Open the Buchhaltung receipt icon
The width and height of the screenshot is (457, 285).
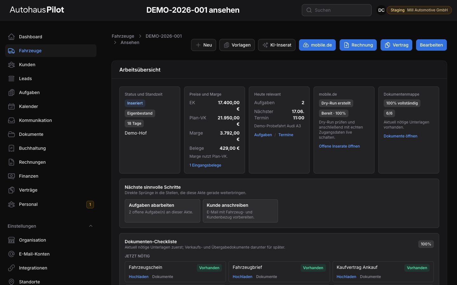click(x=11, y=148)
